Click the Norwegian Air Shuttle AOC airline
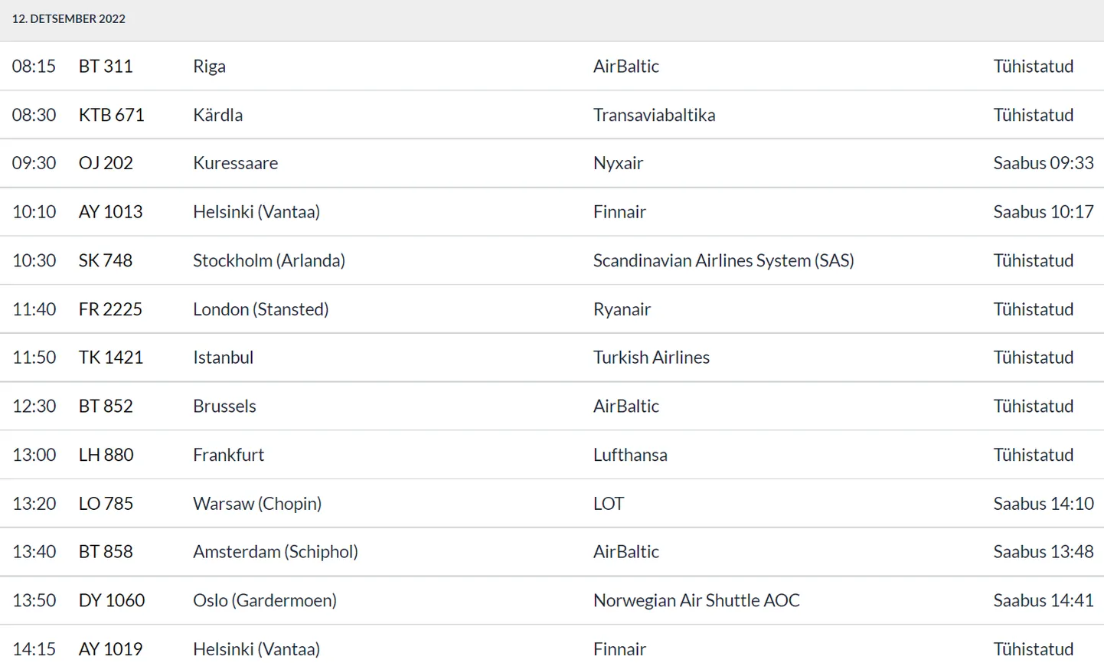This screenshot has width=1104, height=663. pos(697,600)
